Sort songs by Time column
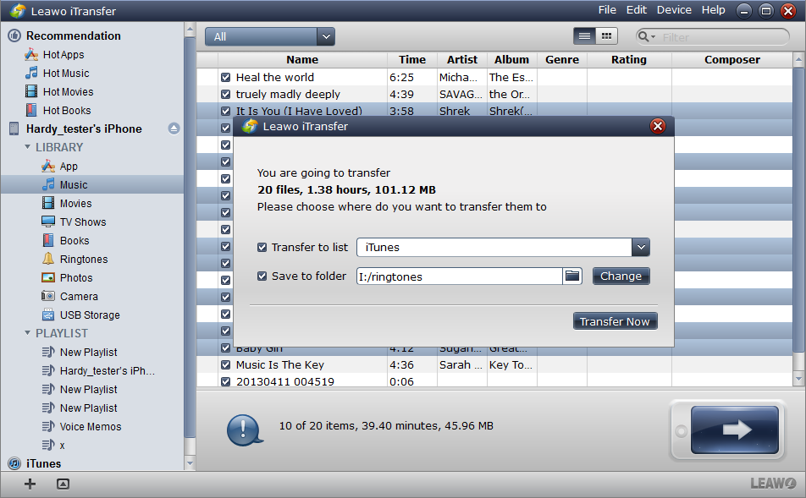Image resolution: width=806 pixels, height=498 pixels. 412,59
